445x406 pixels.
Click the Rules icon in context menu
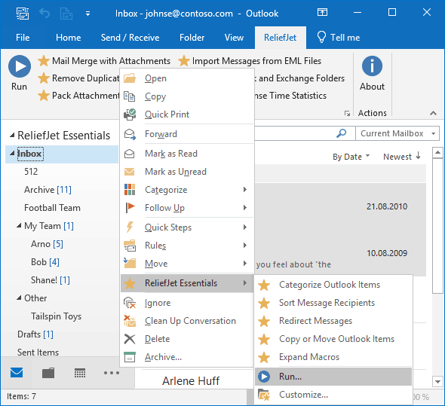[x=130, y=246]
